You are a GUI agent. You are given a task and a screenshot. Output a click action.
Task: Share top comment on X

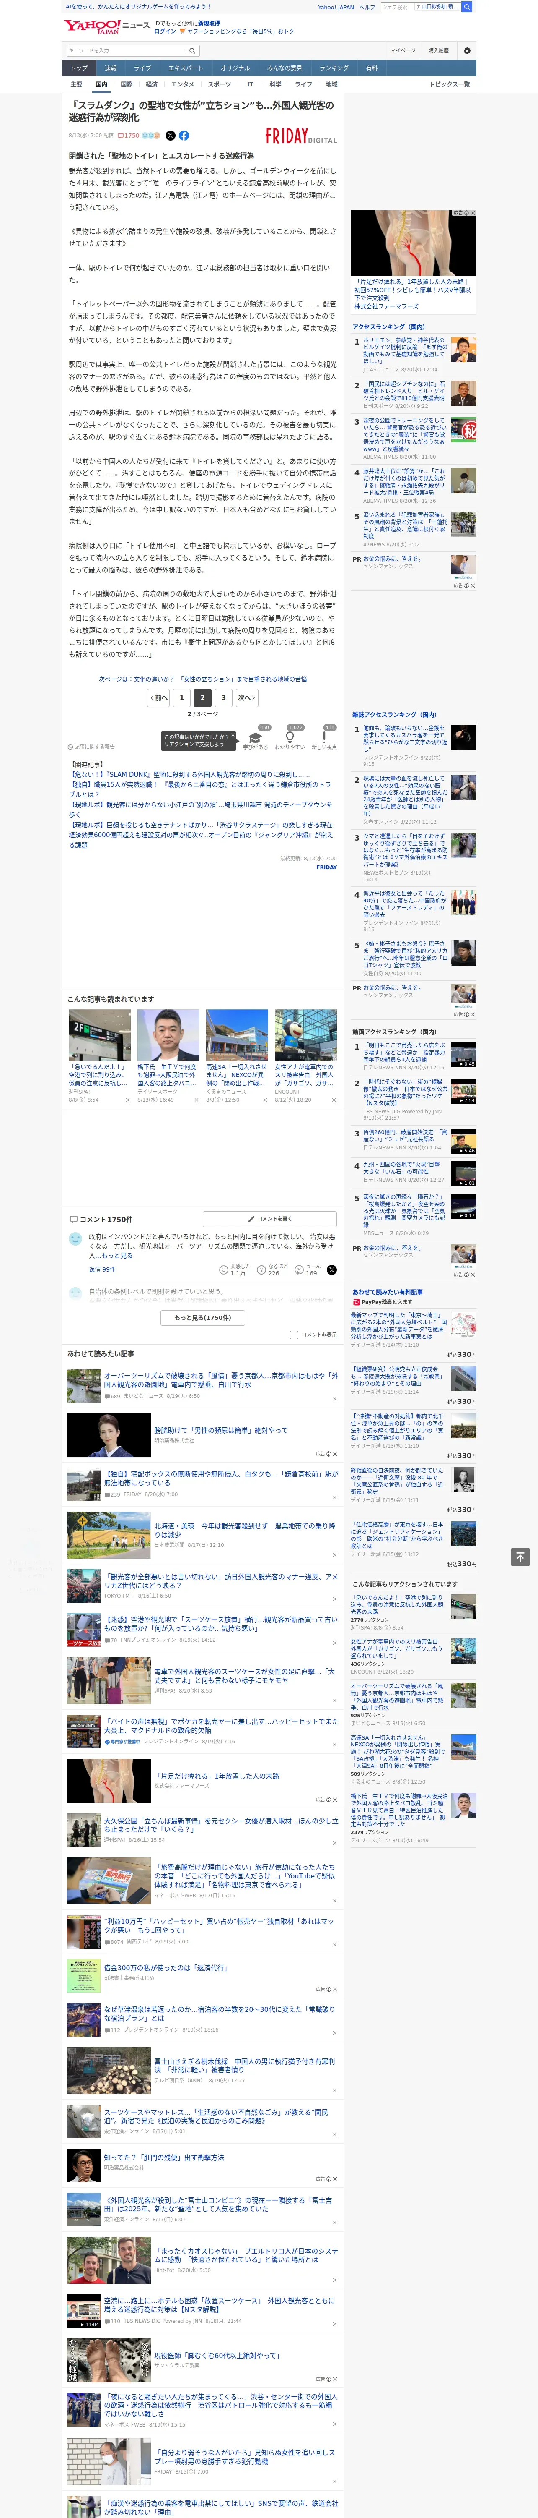(332, 1270)
